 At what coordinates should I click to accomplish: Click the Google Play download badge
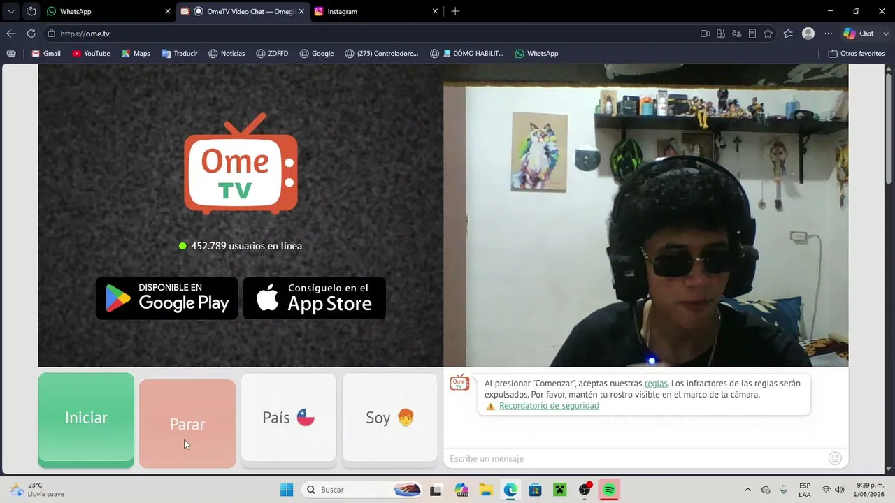pyautogui.click(x=167, y=298)
